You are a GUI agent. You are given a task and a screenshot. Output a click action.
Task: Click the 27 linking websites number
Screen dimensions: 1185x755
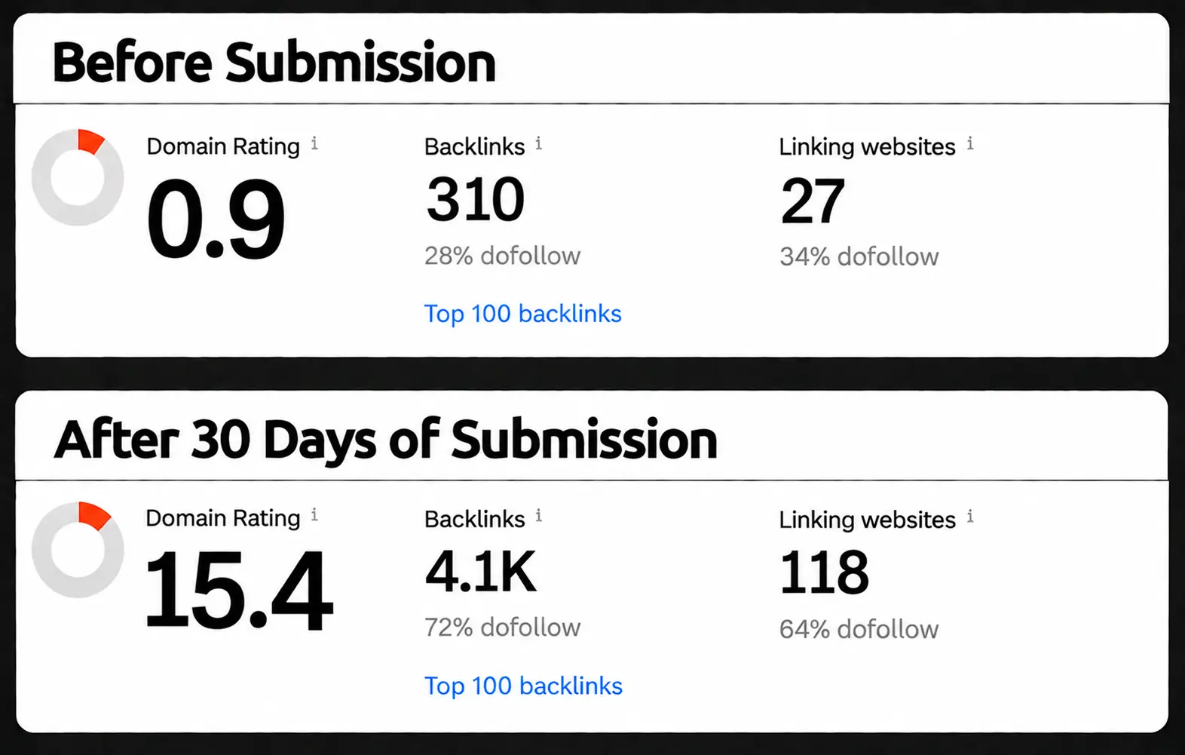[813, 201]
